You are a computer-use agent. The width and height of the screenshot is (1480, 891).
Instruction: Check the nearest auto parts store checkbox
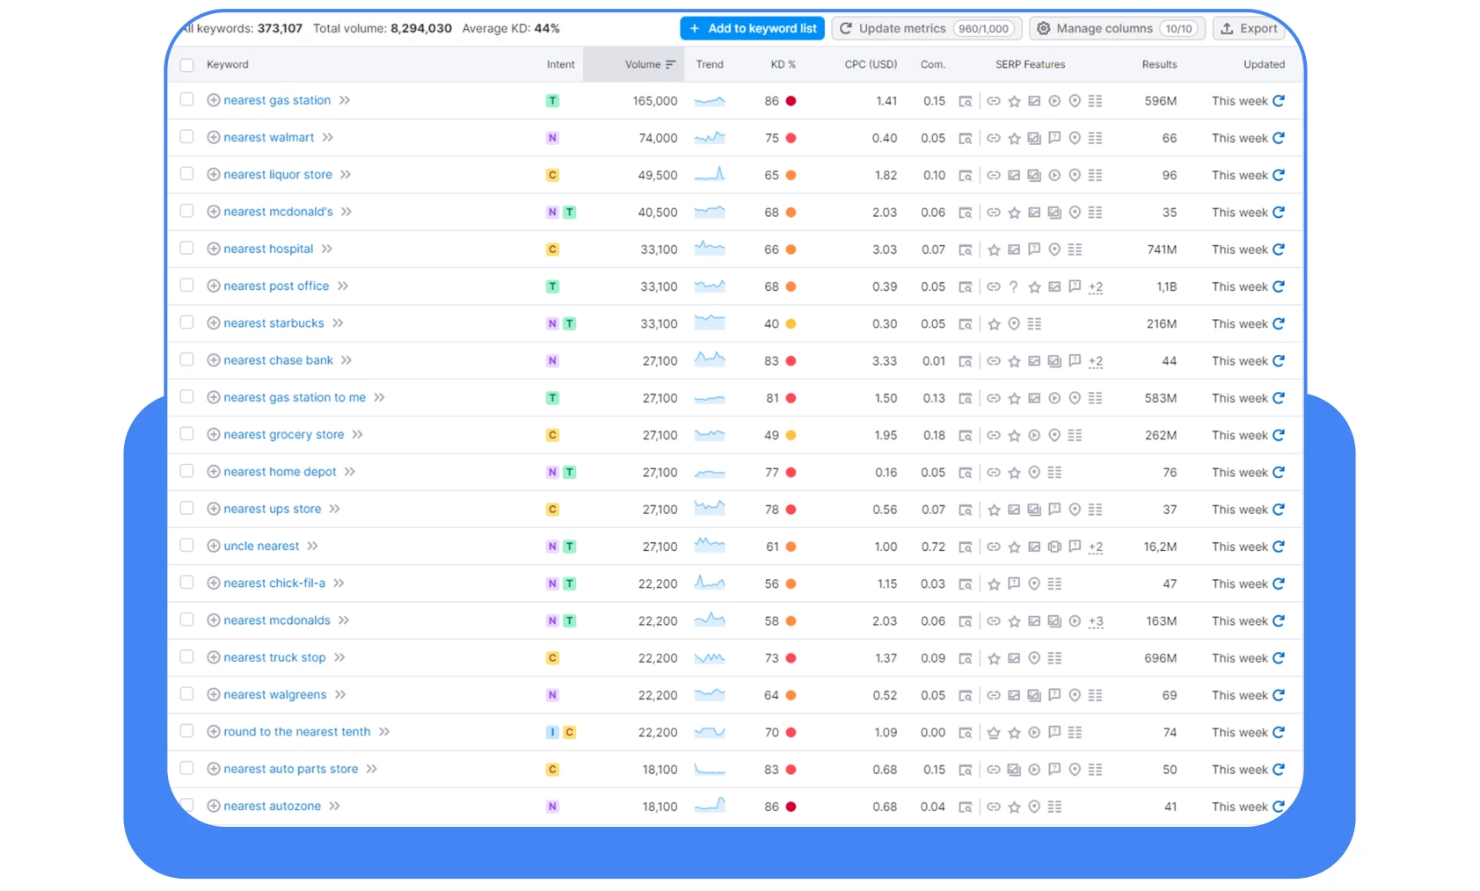pyautogui.click(x=186, y=768)
